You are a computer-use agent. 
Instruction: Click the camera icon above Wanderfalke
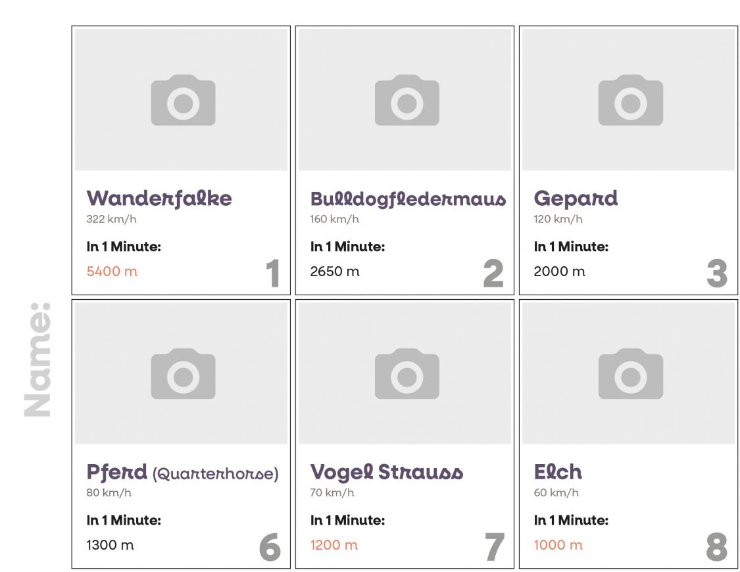183,100
